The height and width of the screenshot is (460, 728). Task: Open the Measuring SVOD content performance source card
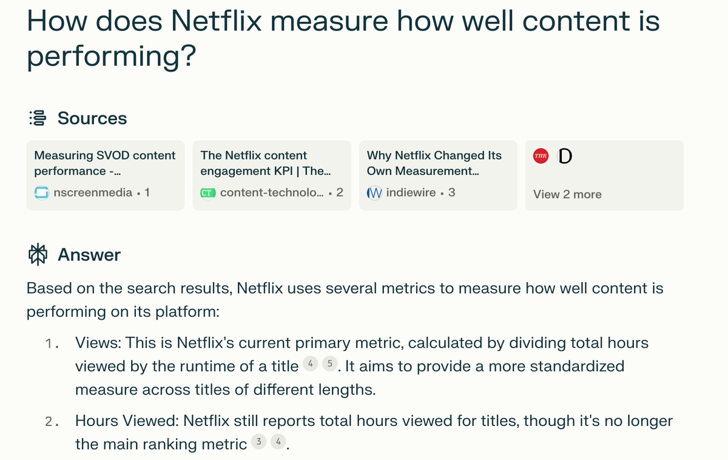coord(105,175)
